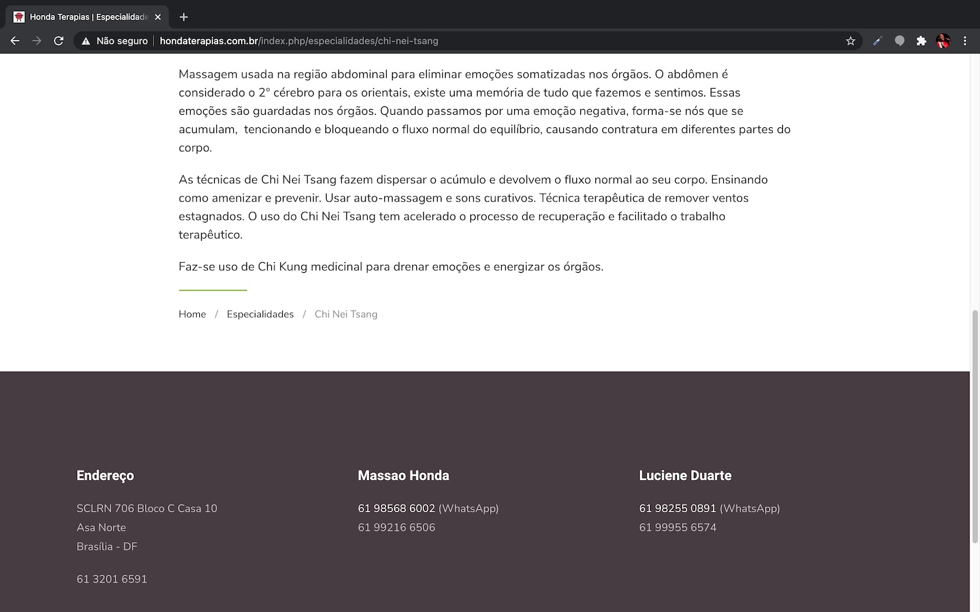
Task: Open the Extensions puzzle piece menu
Action: 921,41
